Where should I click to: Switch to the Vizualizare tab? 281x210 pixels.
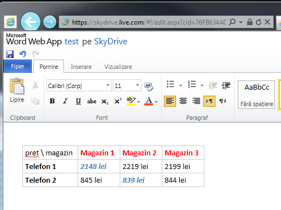point(118,67)
